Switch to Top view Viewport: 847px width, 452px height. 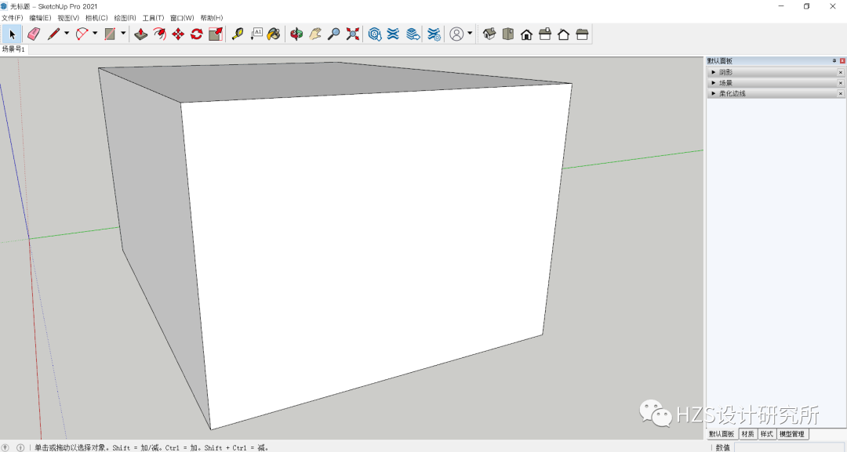point(507,34)
